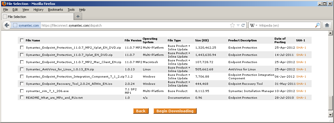Screen dimensions: 334x123
Task: Open the Tools menu
Action: point(71,10)
